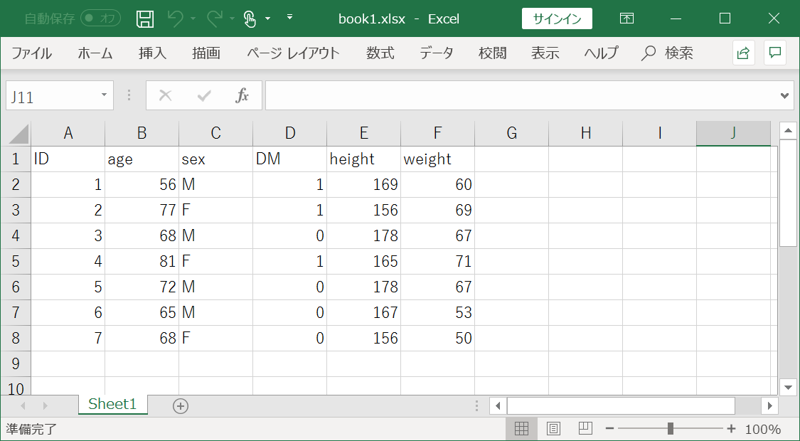This screenshot has width=800, height=441.
Task: Expand the formula bar chevron
Action: [x=785, y=95]
